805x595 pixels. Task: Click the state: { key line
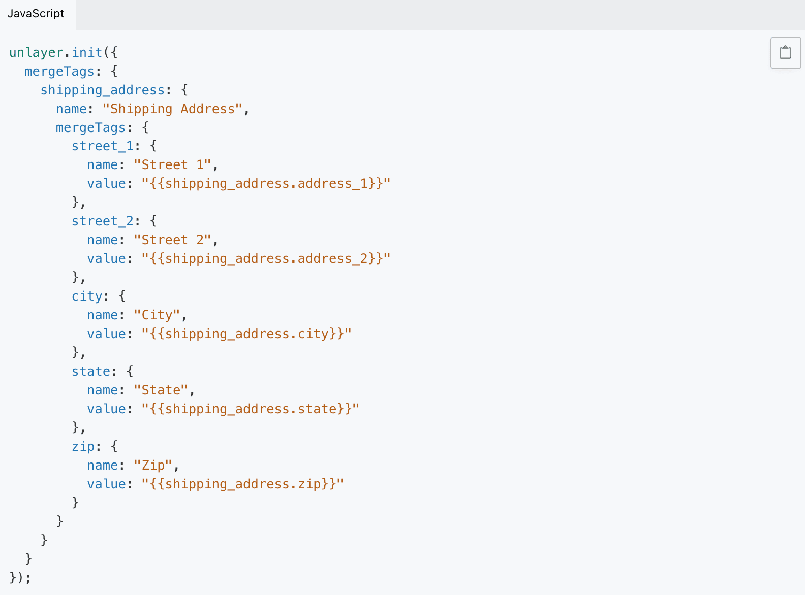pos(103,371)
